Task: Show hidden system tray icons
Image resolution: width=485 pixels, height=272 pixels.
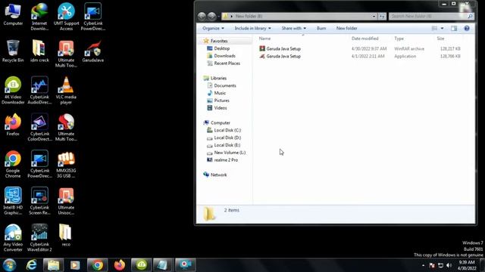Action: (423, 265)
